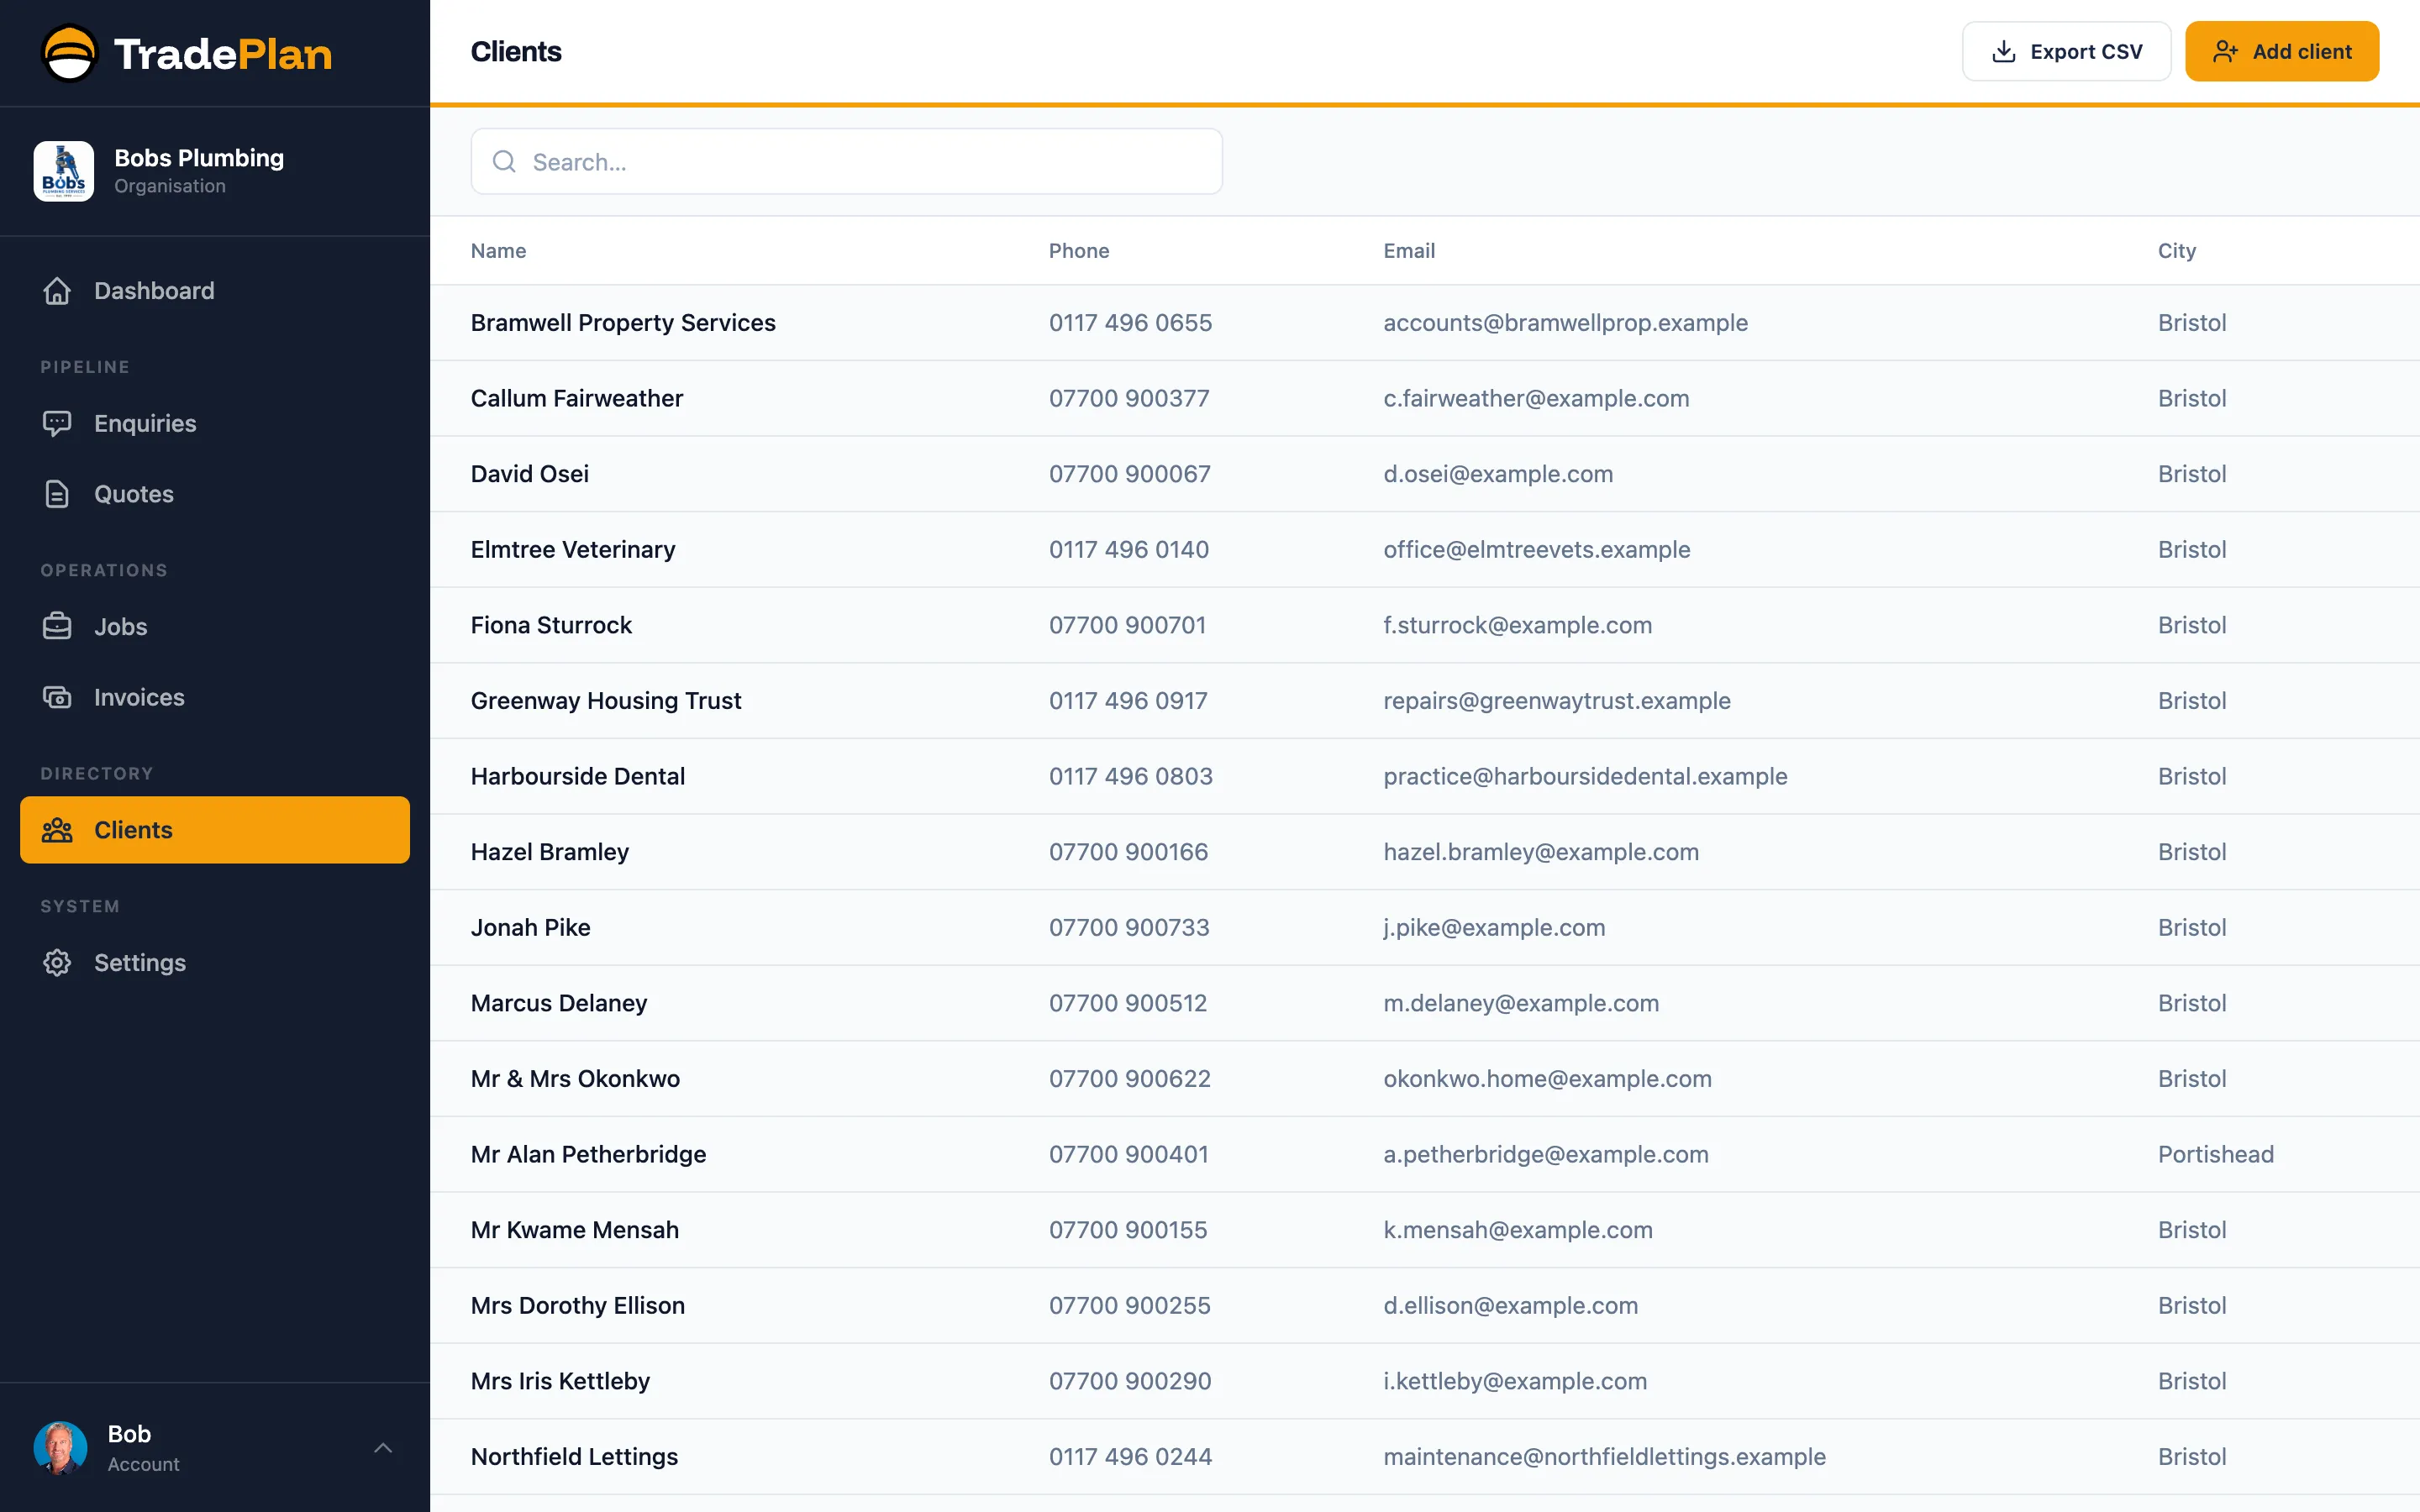Open the Invoices label in sidebar

[139, 697]
